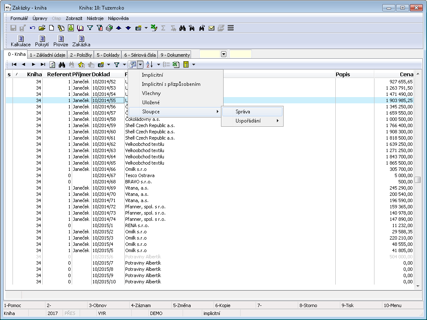Click the A-Z sort icon
Screen dimensions: 427x320
(x=150, y=65)
